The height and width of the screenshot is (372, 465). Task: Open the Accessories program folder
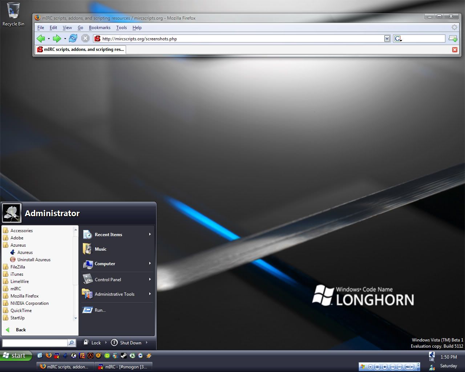tap(18, 230)
